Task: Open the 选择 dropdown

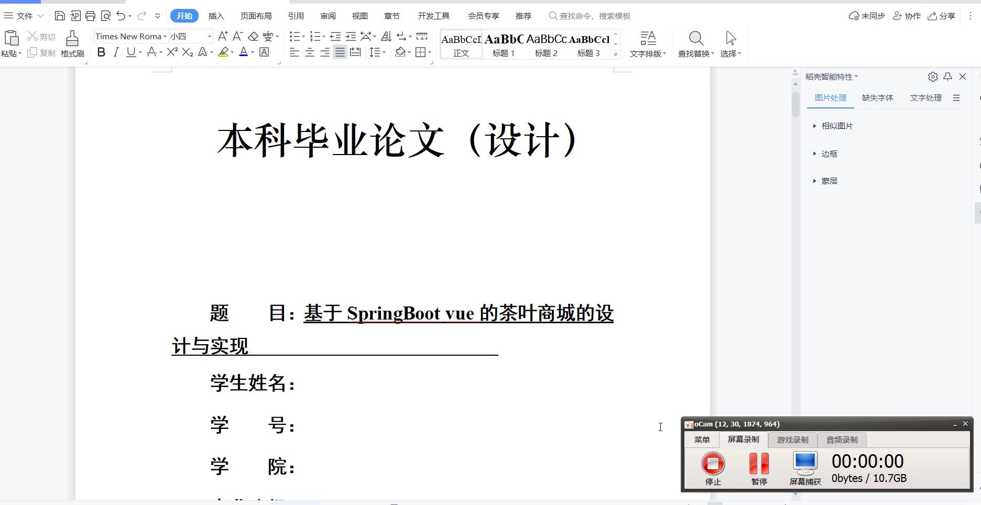Action: pyautogui.click(x=731, y=53)
